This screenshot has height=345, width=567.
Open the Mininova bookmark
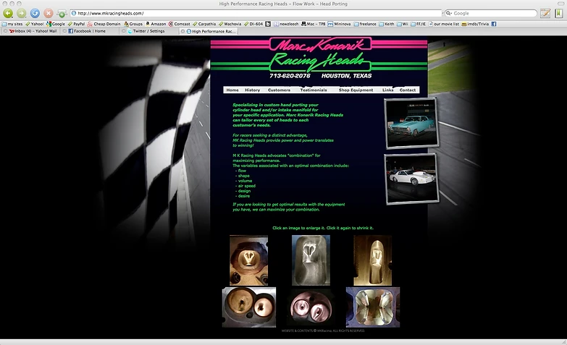[x=339, y=24]
